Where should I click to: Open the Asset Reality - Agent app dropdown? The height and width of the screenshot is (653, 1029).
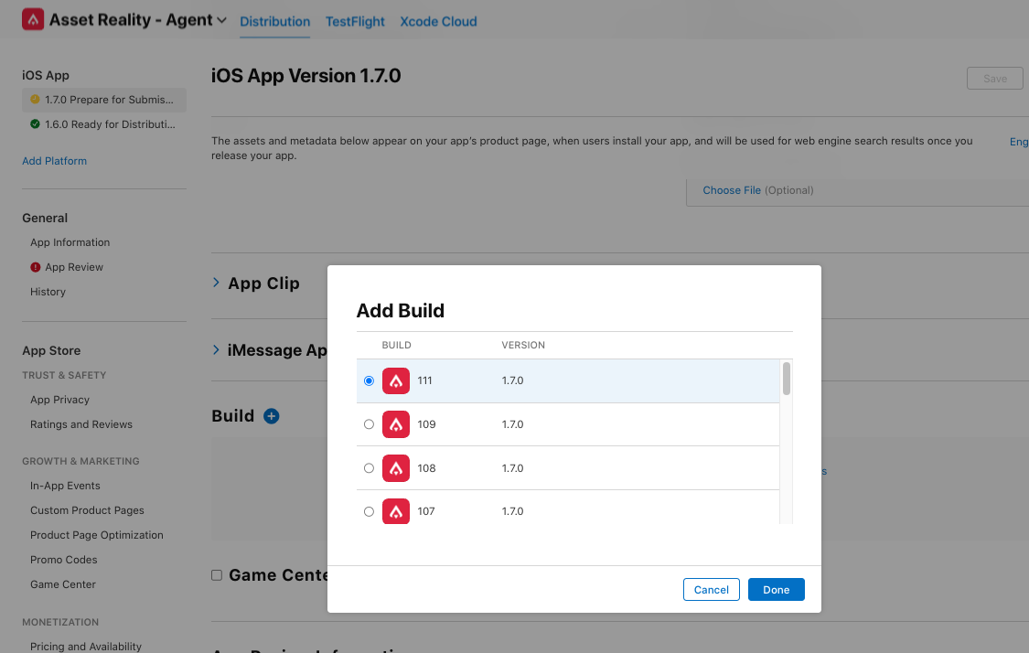tap(221, 20)
